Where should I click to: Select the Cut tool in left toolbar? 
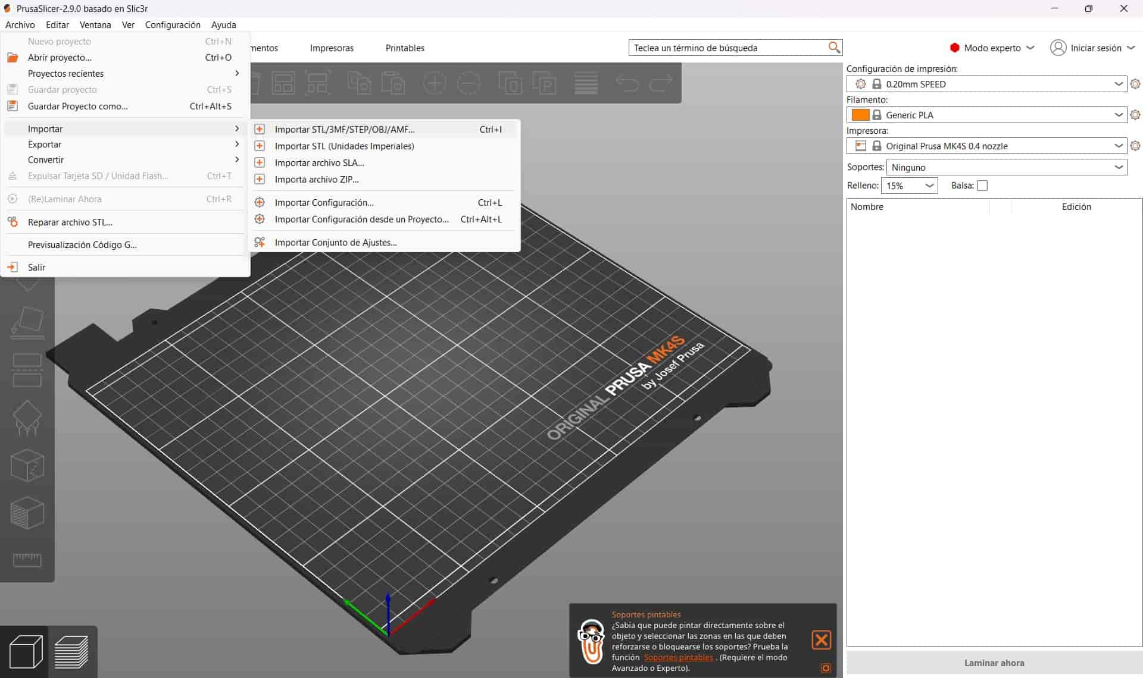pos(27,370)
